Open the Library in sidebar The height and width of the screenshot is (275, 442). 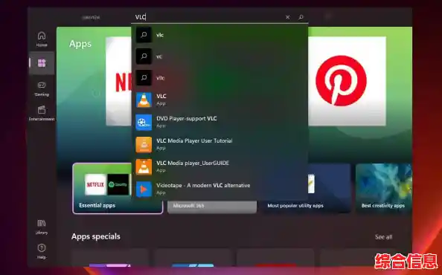(x=42, y=227)
